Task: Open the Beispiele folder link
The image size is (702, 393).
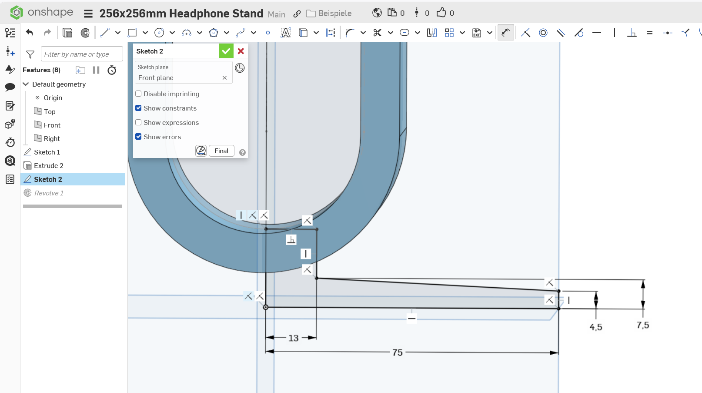Action: [x=329, y=13]
